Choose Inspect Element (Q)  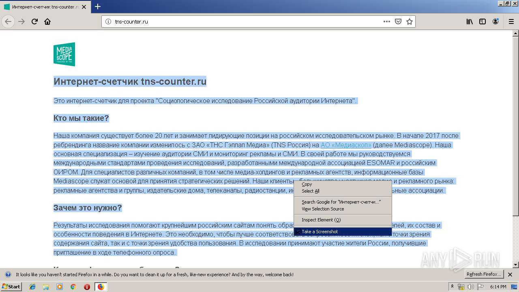coord(343,220)
